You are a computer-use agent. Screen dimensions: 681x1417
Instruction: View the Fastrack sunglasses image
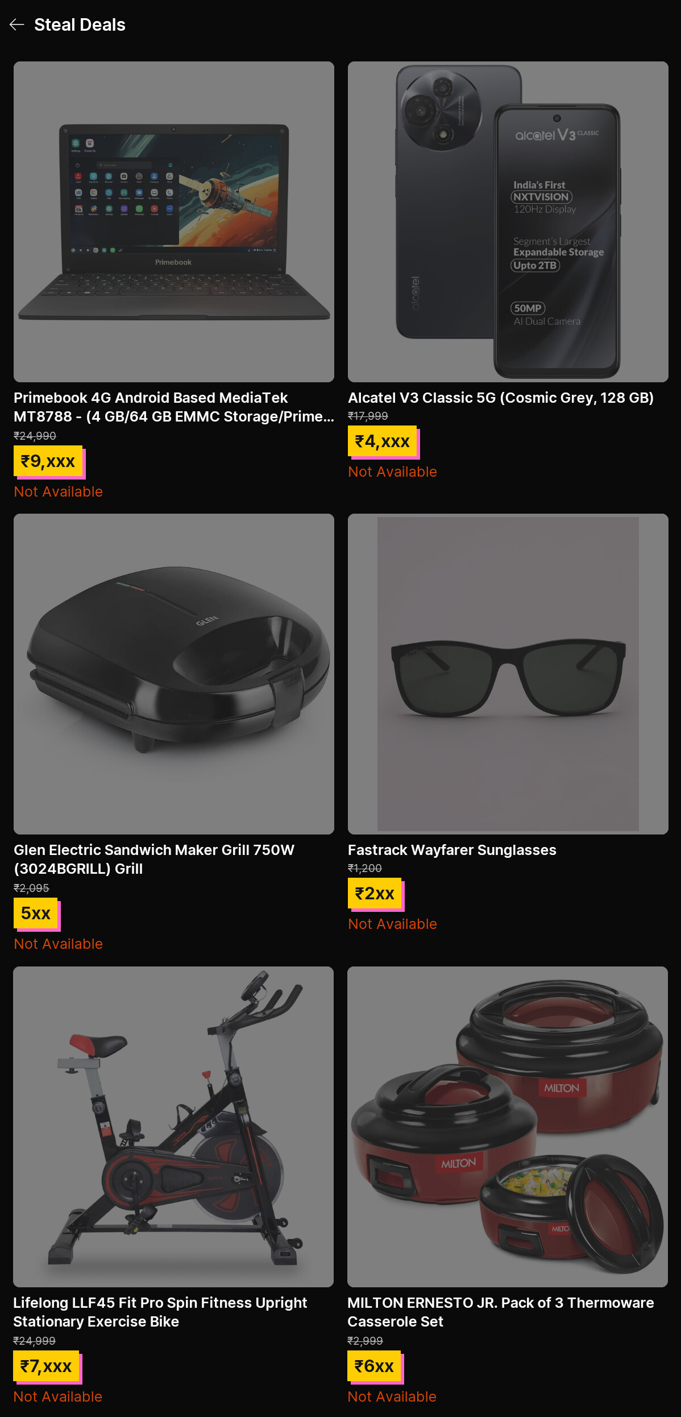click(508, 674)
